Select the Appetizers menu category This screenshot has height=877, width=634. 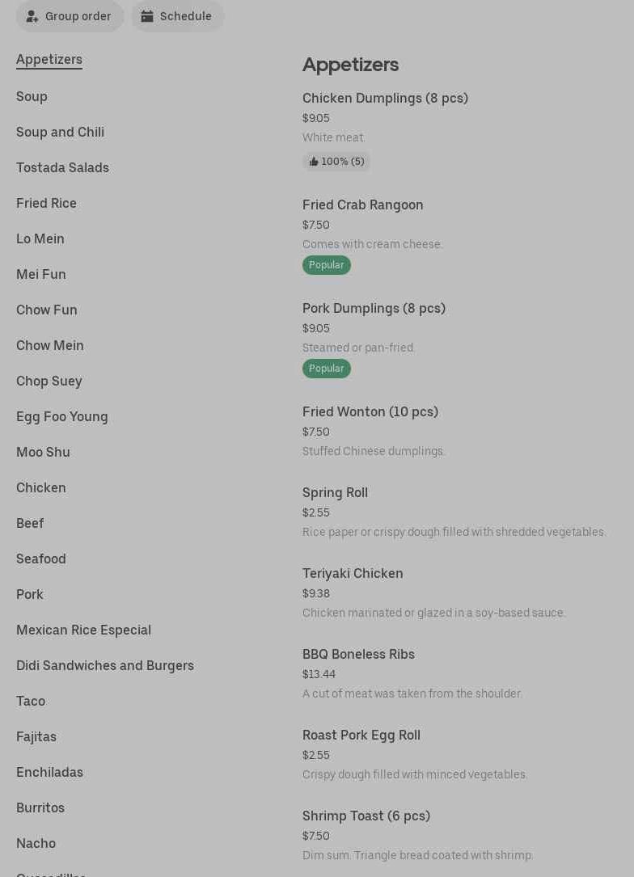coord(49,60)
